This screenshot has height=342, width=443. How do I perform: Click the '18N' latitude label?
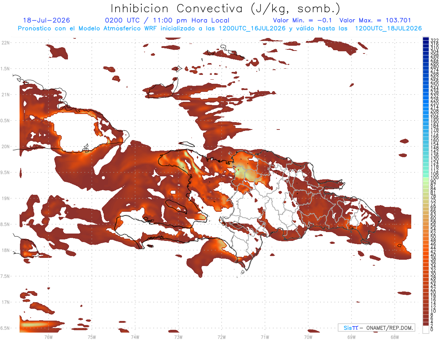[x=6, y=250]
